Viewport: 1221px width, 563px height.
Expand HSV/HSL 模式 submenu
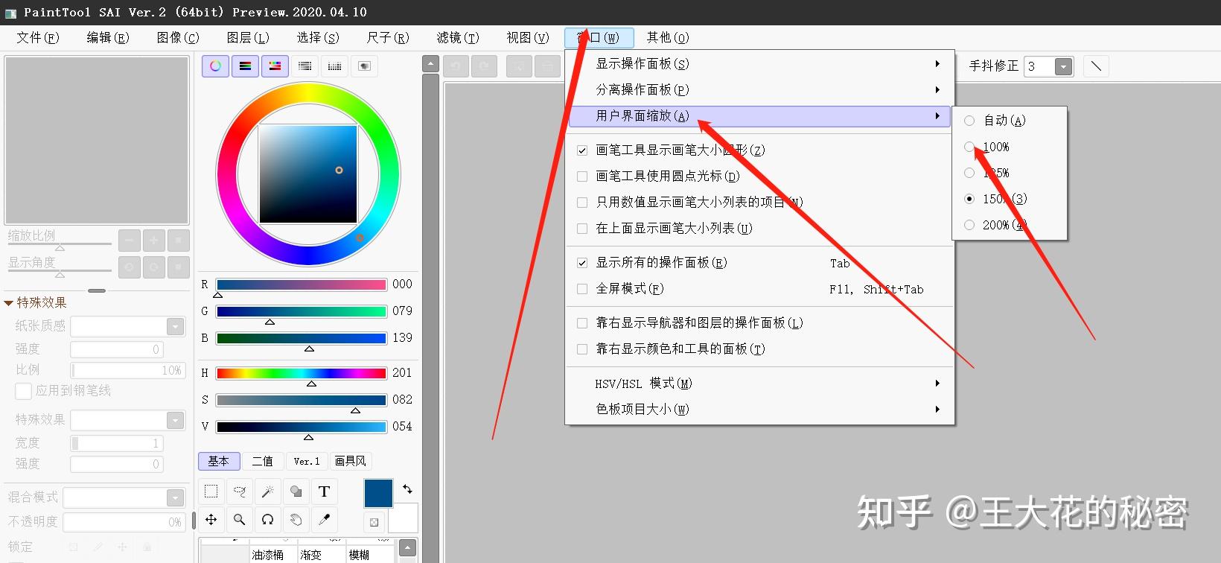click(x=760, y=384)
